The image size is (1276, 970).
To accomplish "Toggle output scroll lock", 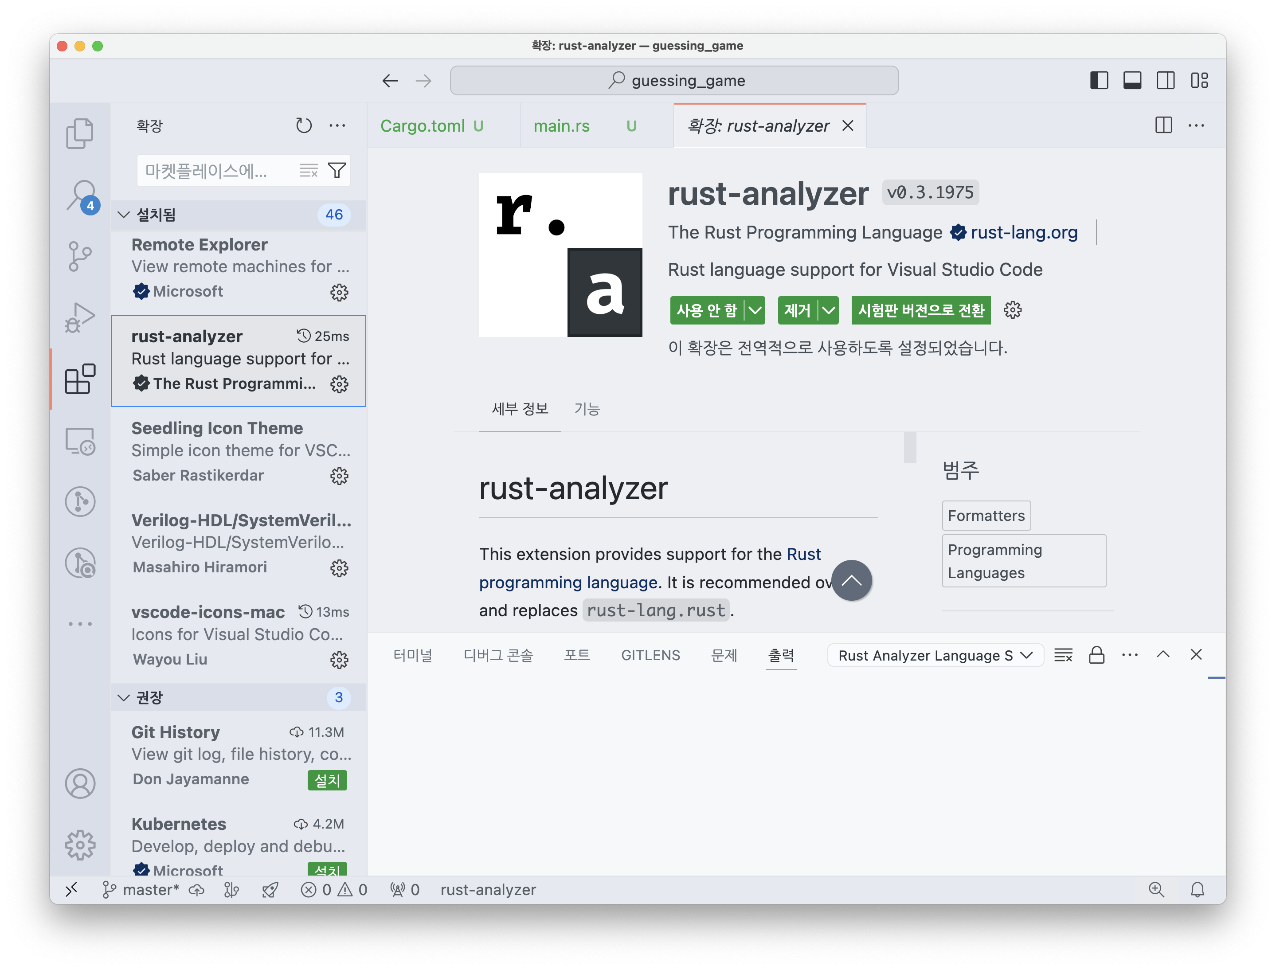I will click(x=1096, y=655).
